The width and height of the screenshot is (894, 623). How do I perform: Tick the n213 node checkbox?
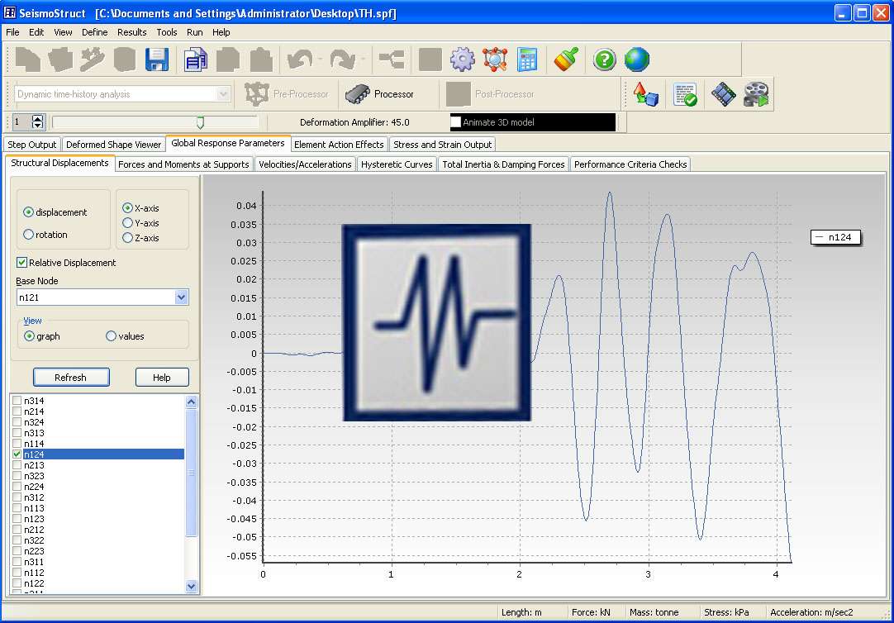click(x=18, y=465)
